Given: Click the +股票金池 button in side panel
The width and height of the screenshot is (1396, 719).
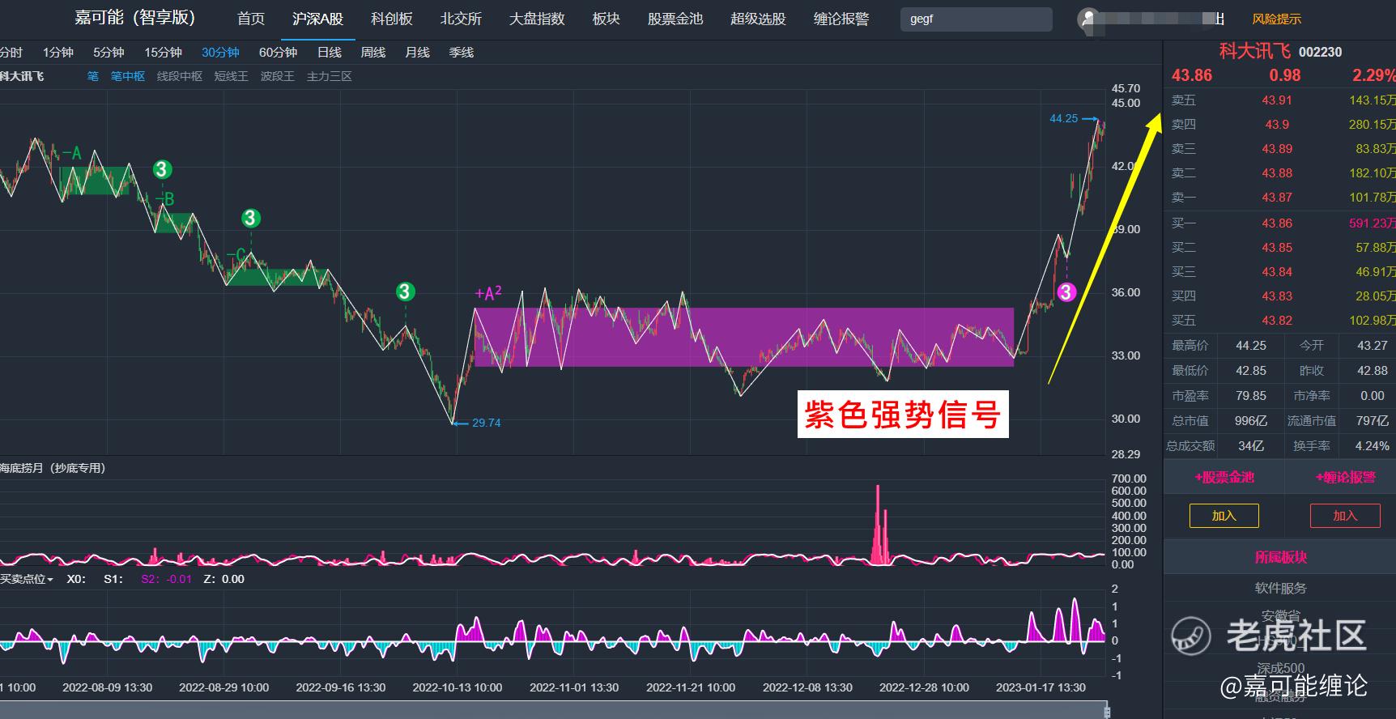Looking at the screenshot, I should point(1224,478).
